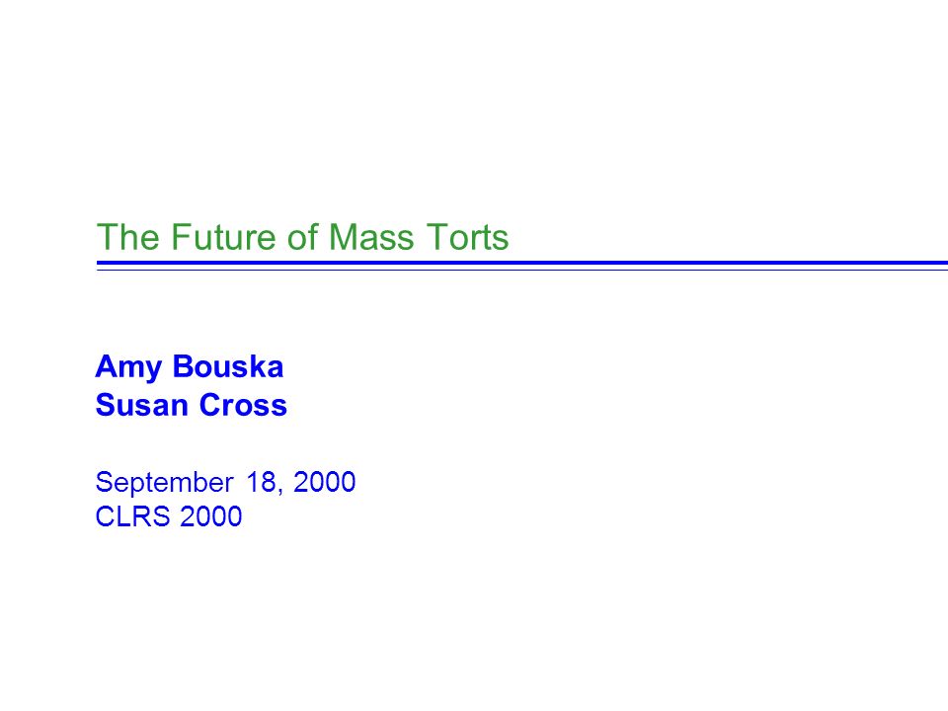This screenshot has width=948, height=711.
Task: Select the text line 'CLRS 2000'
Action: point(169,516)
